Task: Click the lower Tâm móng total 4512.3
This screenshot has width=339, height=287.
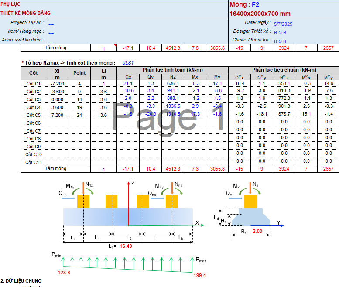Action: (173, 169)
